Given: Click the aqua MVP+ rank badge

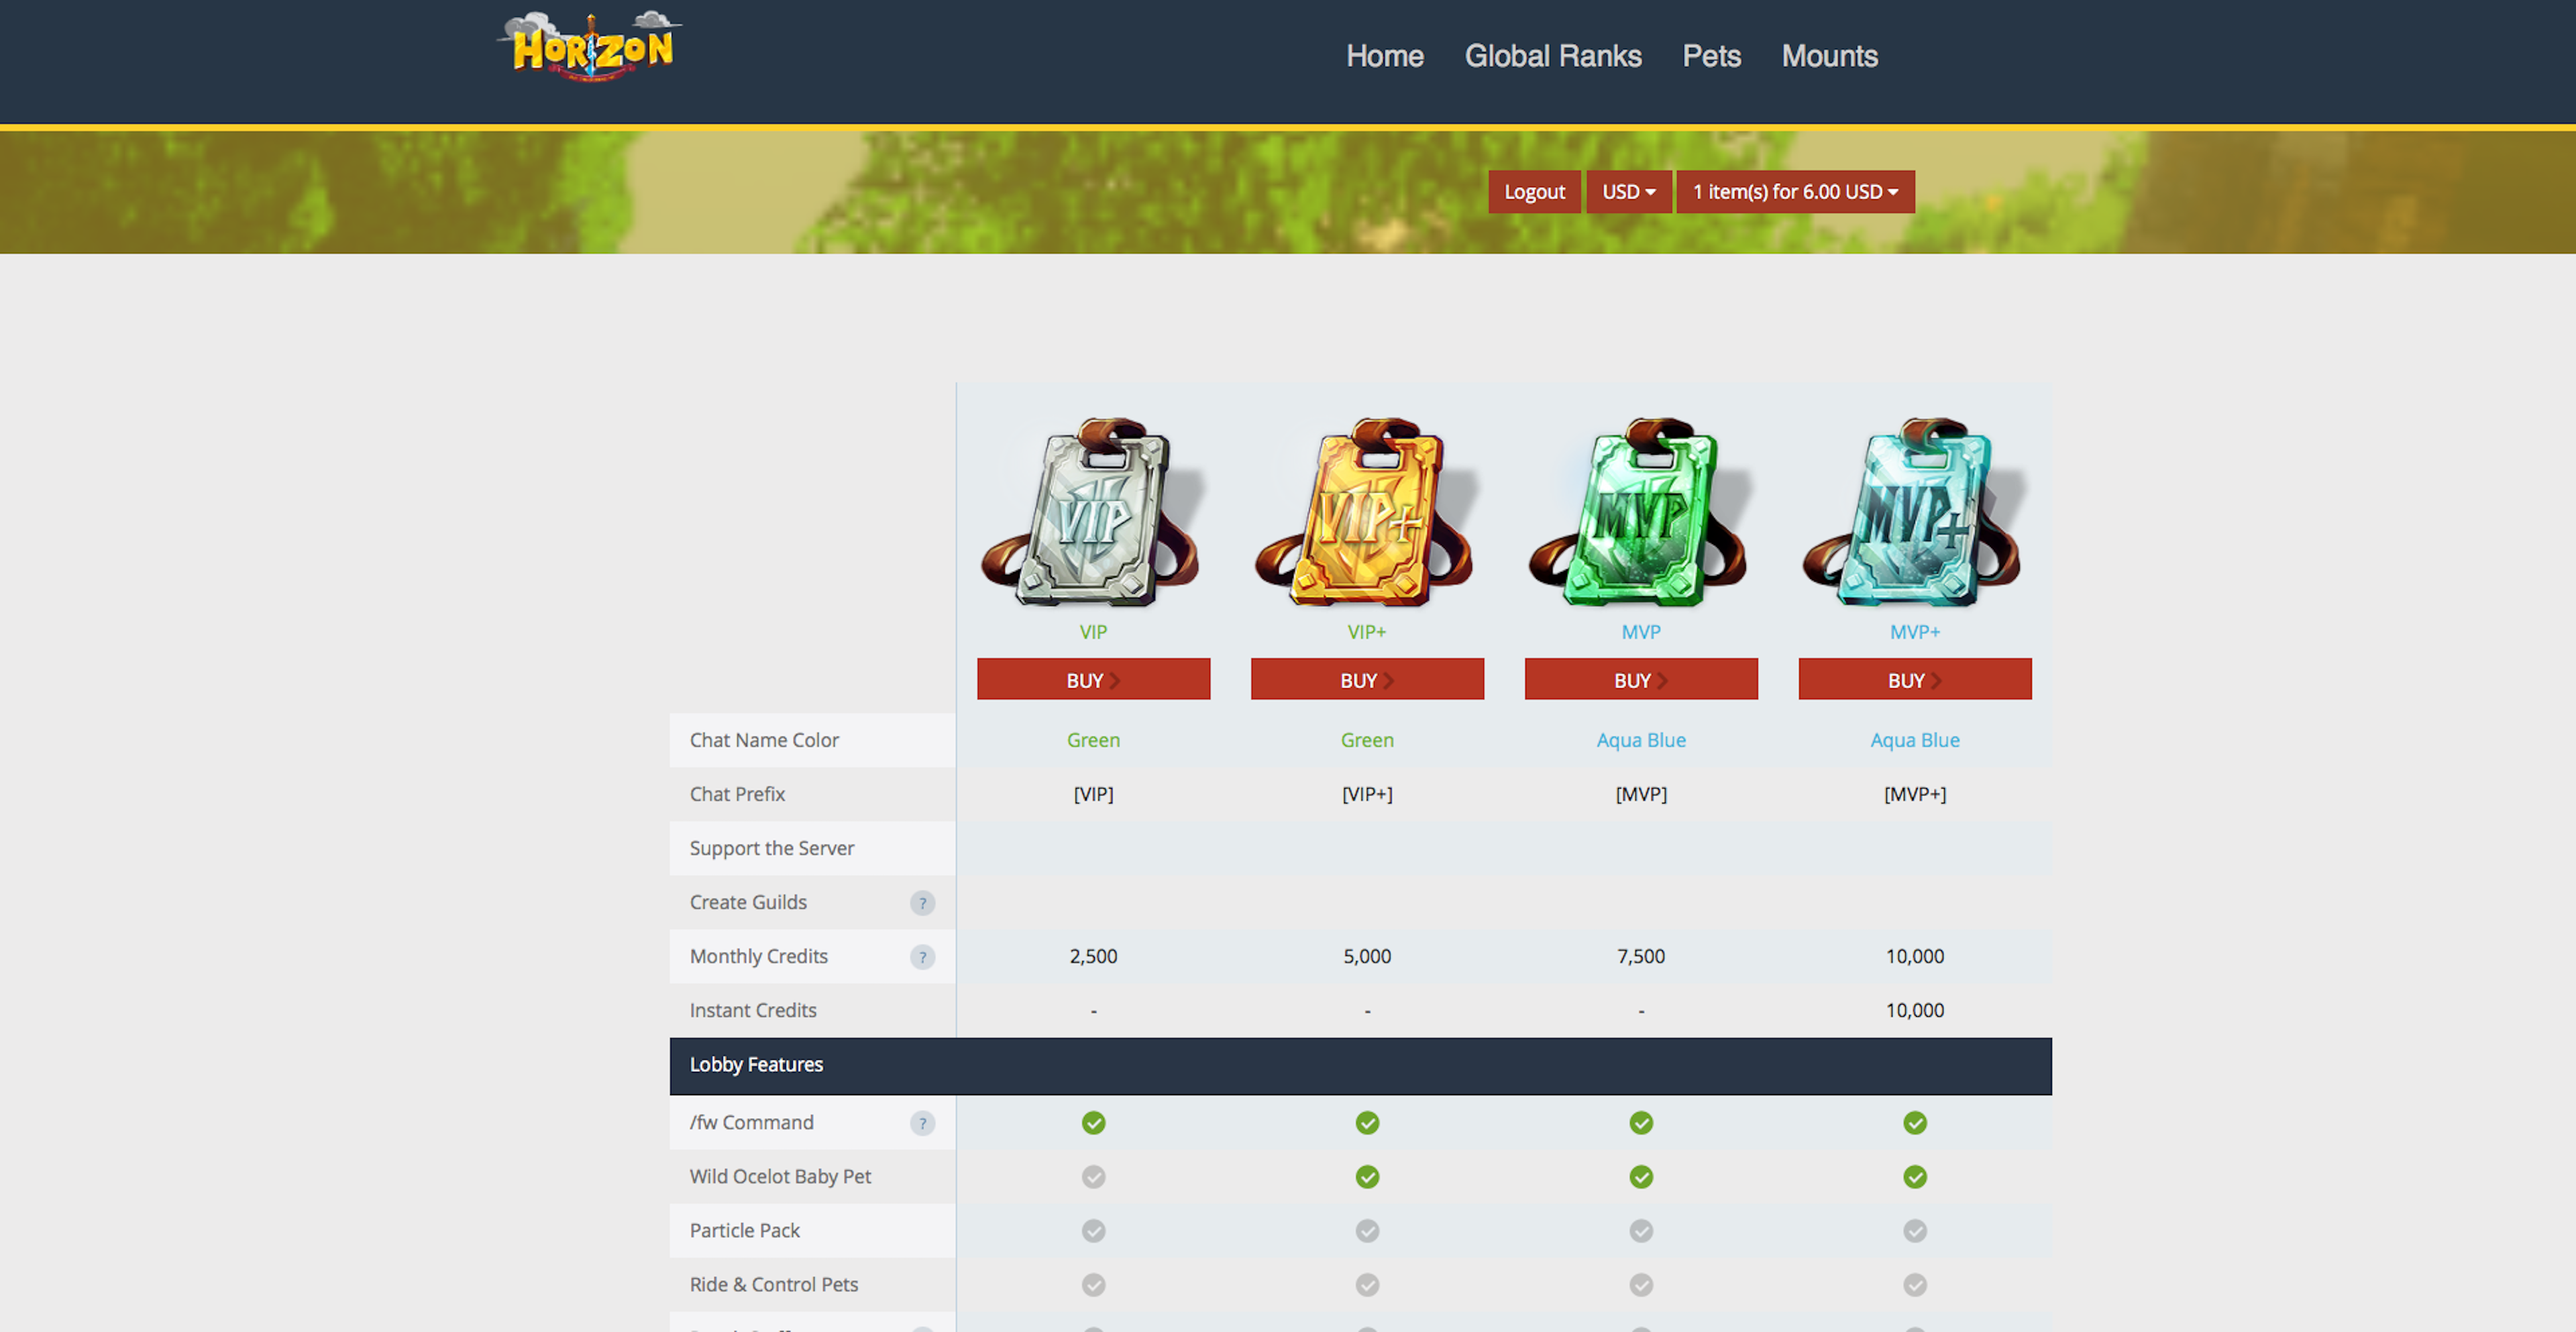Looking at the screenshot, I should point(1915,511).
